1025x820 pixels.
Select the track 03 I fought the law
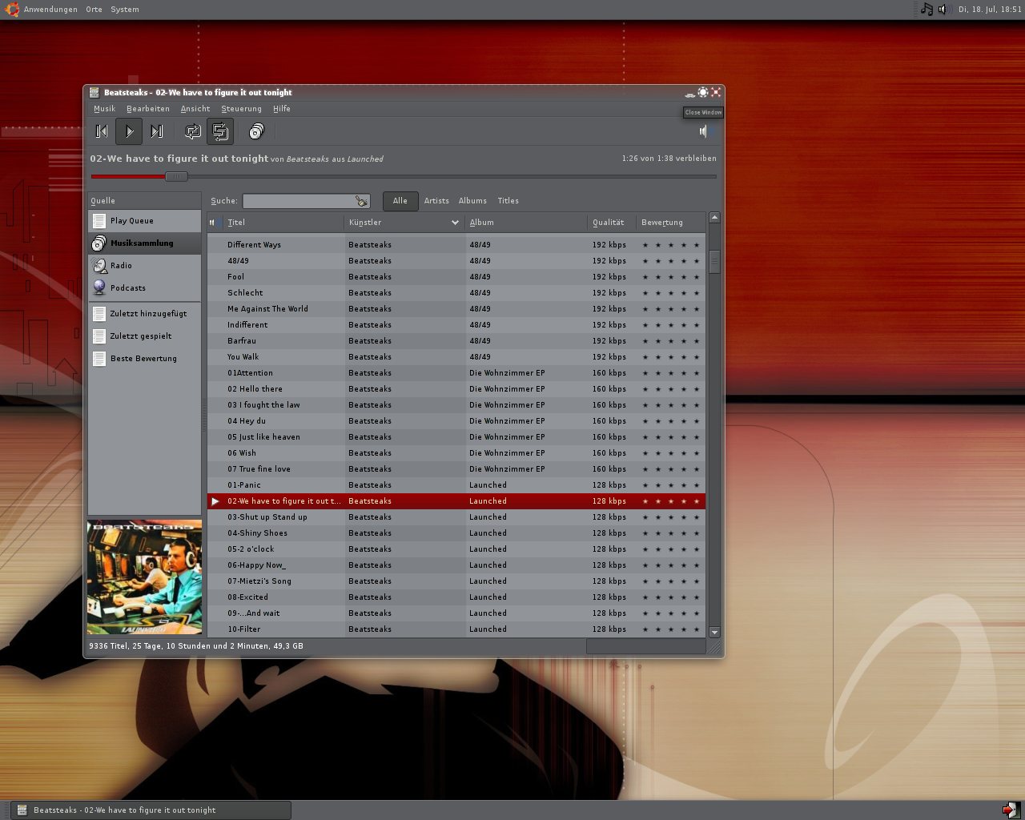pos(456,405)
